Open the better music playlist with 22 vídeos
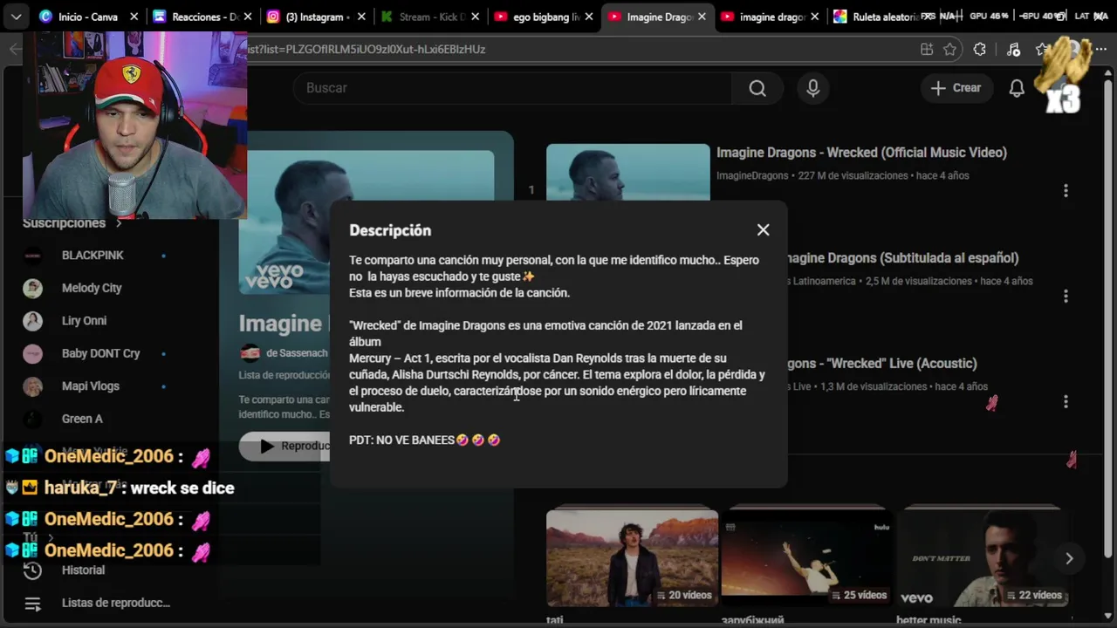 (x=982, y=558)
